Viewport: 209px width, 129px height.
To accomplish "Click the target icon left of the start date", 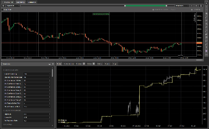I will 3,6.
